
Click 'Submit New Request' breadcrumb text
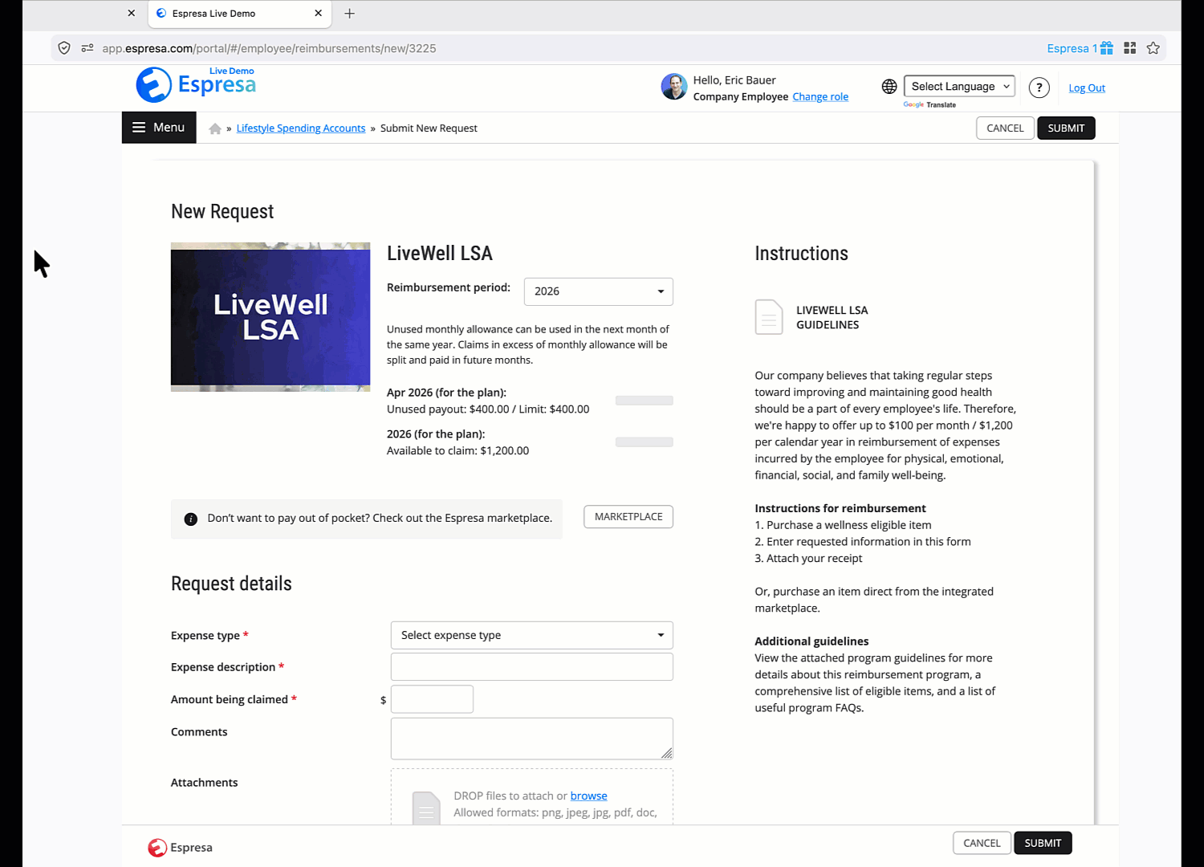click(429, 128)
